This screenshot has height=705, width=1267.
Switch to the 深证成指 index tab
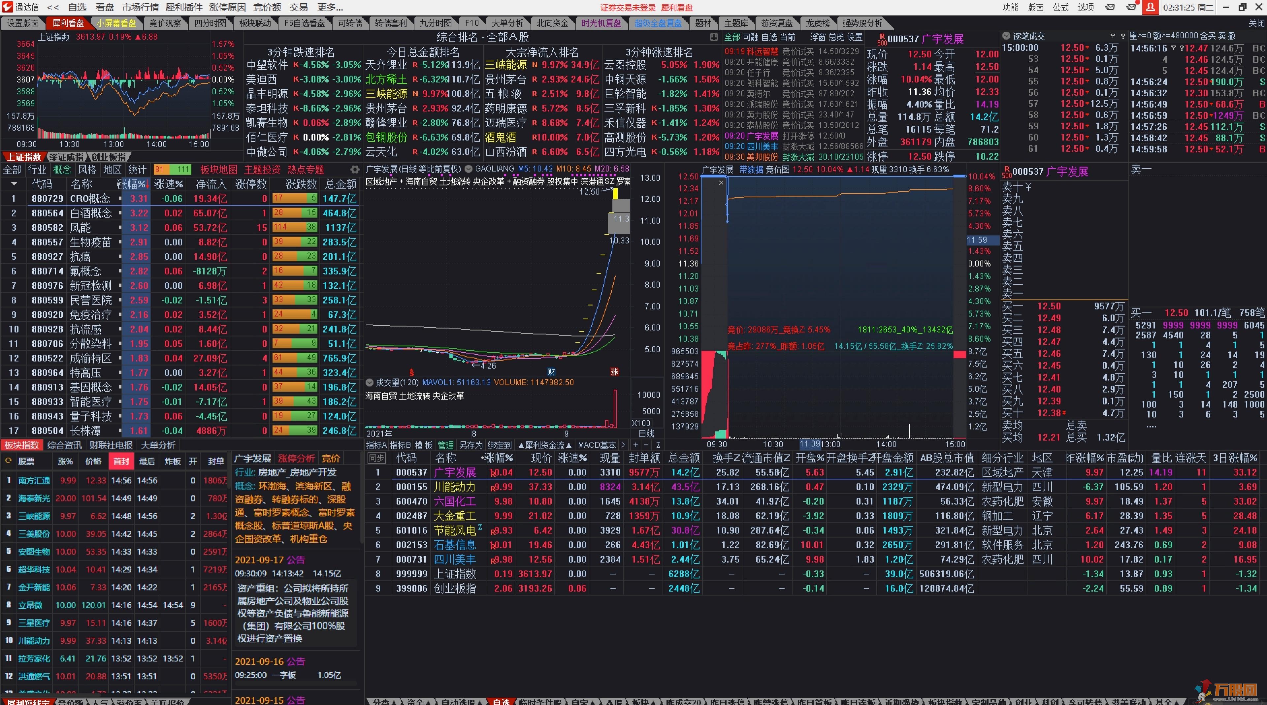pos(66,157)
